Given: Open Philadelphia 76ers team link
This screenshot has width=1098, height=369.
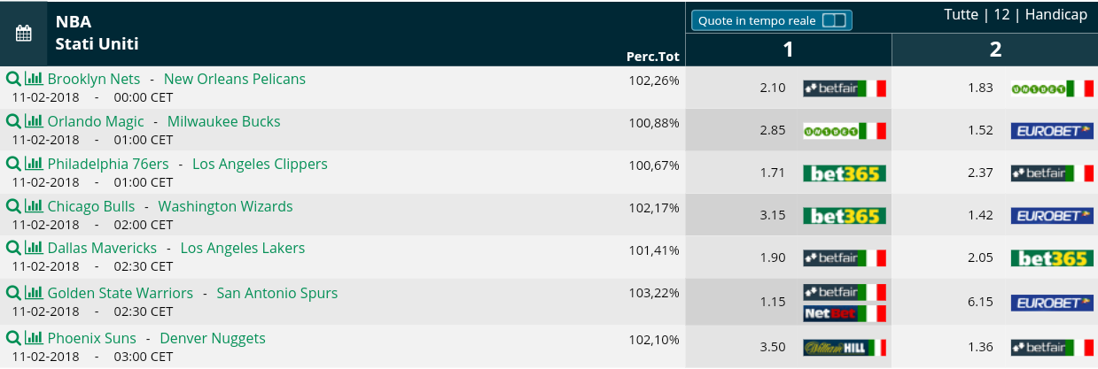Looking at the screenshot, I should click(x=107, y=164).
